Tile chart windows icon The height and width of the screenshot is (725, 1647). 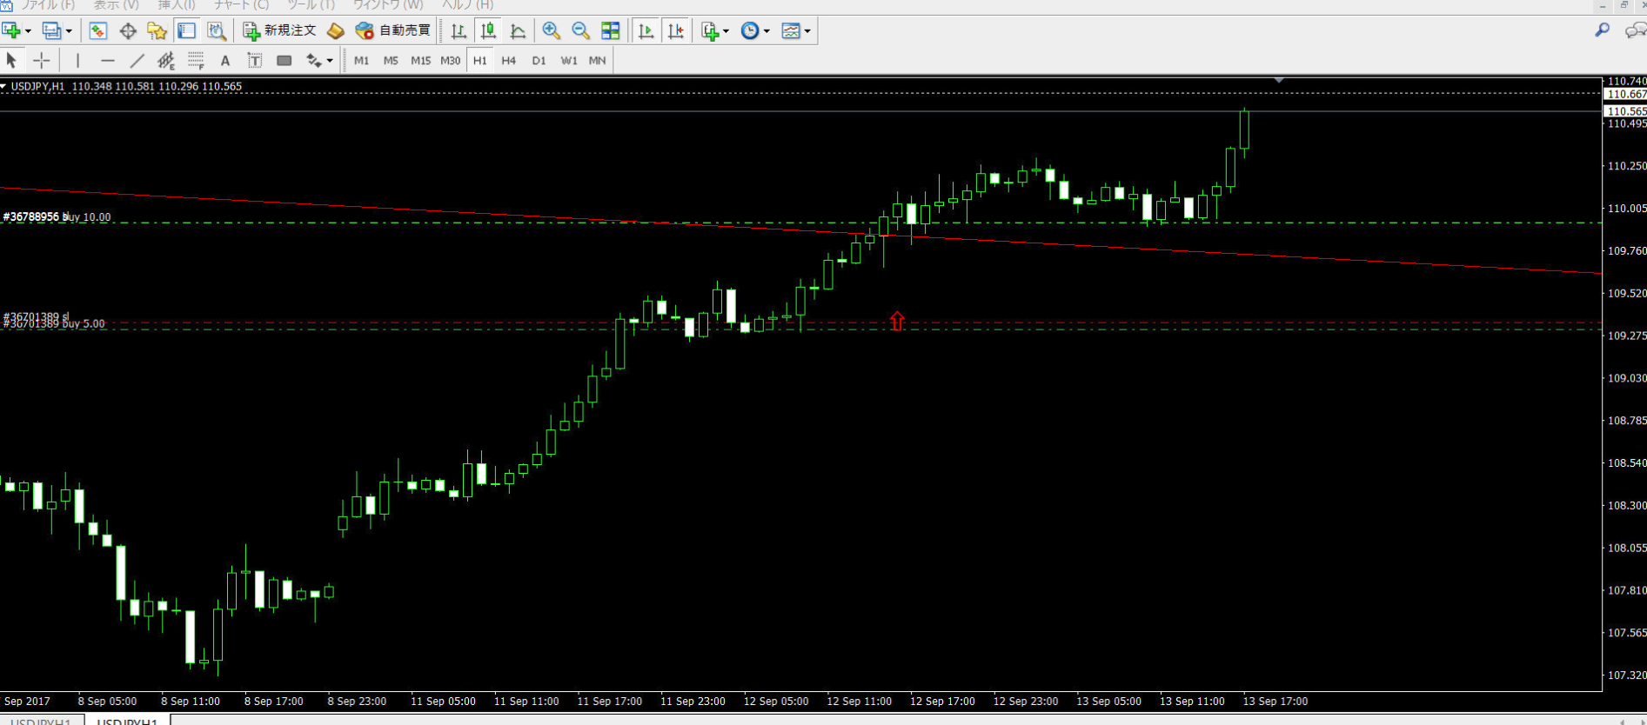pyautogui.click(x=611, y=30)
